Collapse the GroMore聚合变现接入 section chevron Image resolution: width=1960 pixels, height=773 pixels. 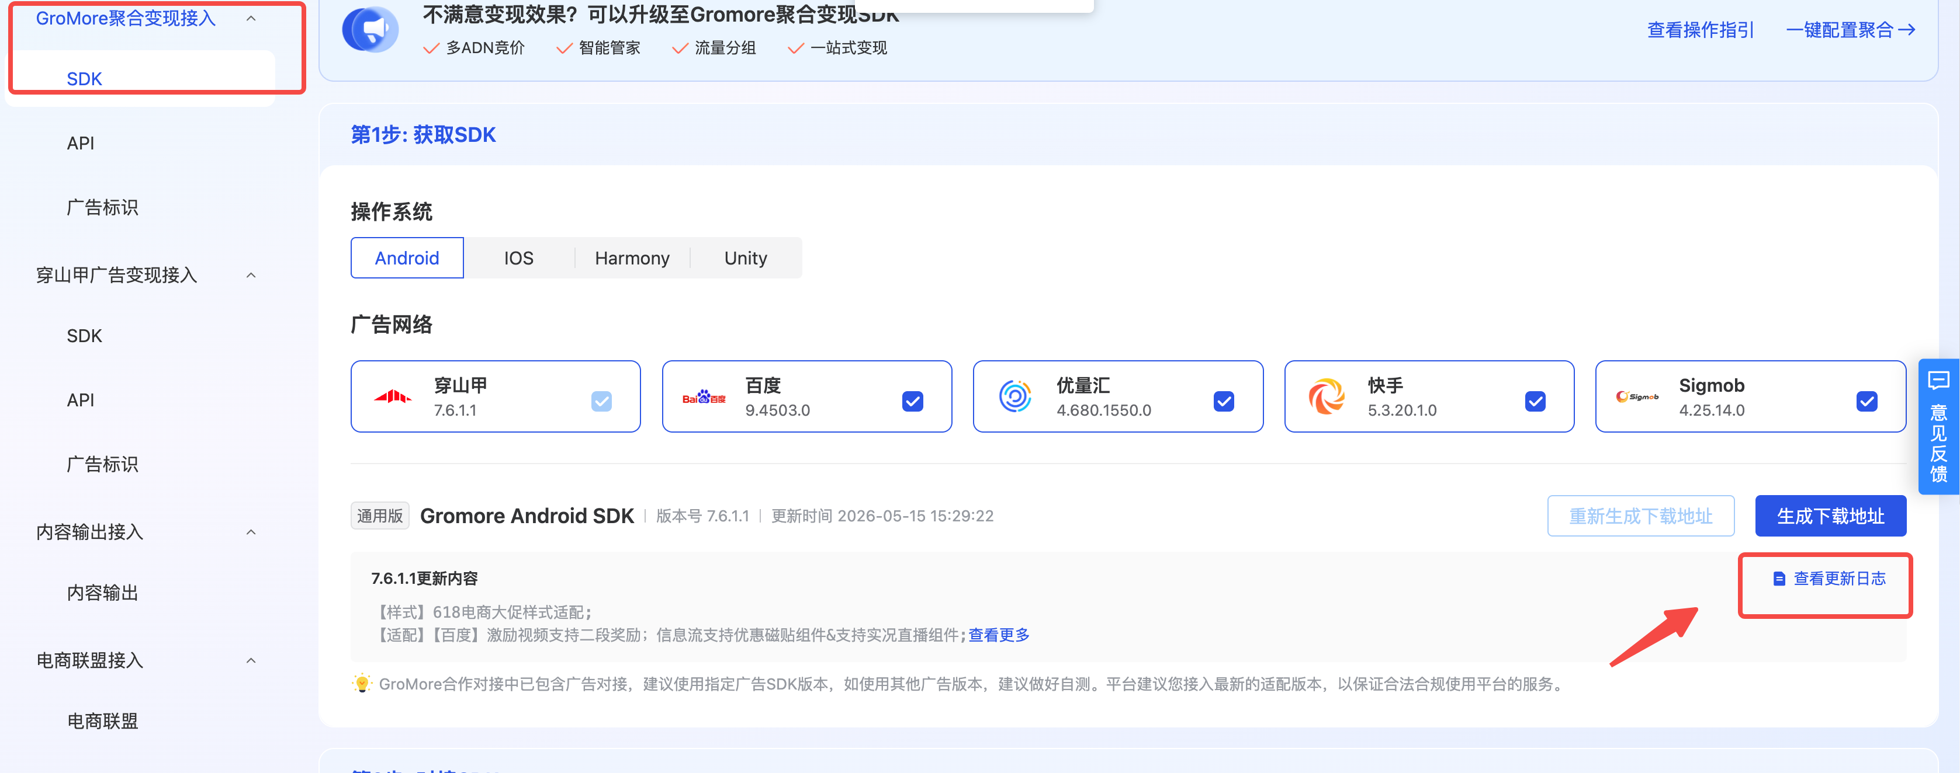point(251,18)
